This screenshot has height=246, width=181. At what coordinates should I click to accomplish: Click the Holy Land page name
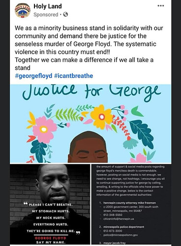click(48, 6)
